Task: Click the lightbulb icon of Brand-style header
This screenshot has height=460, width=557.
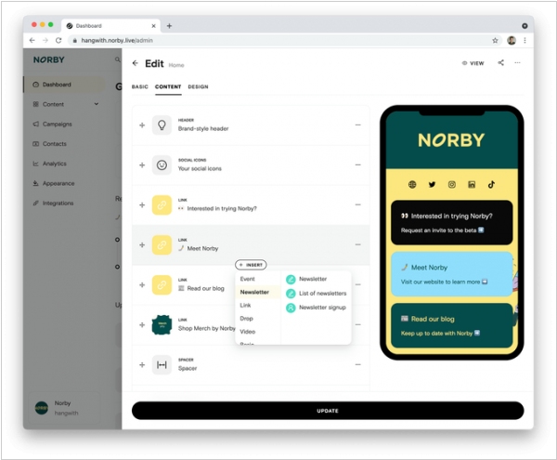Action: pos(162,125)
